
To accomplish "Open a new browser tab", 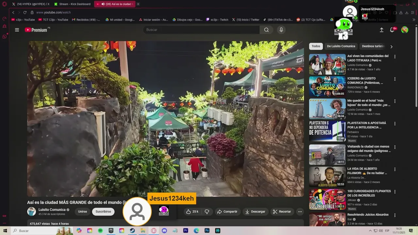I will [138, 4].
